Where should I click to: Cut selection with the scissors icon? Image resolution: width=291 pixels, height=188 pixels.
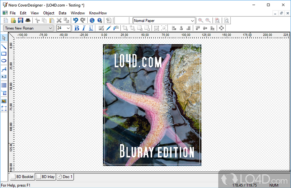click(37, 20)
